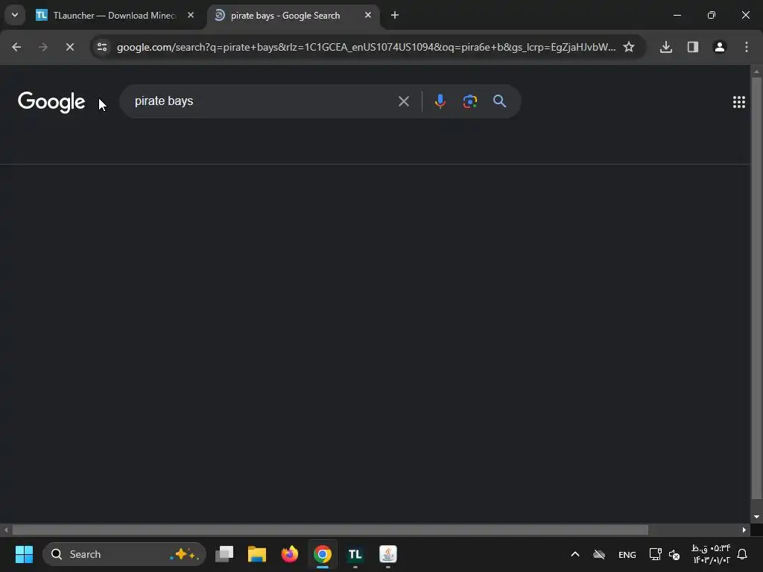Screen dimensions: 763x572
Task: View site information for google.com
Action: coord(102,47)
